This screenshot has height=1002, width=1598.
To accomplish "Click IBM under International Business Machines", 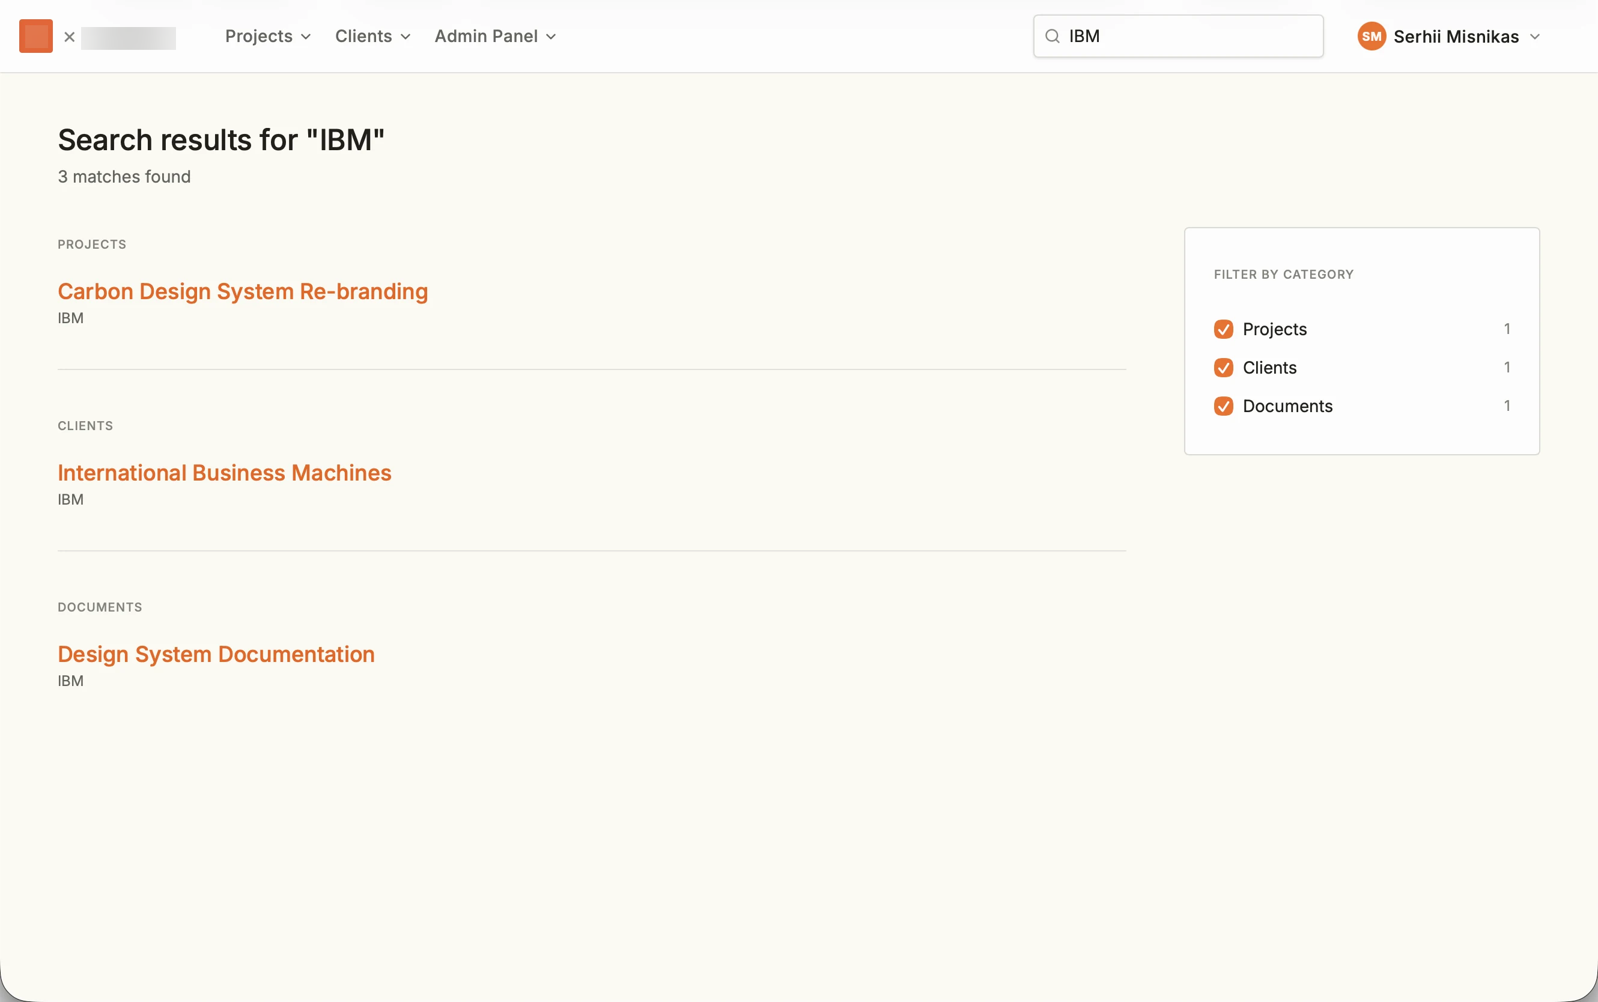I will [x=70, y=500].
